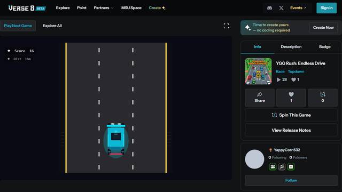Click the heart like button showing 1

291,98
